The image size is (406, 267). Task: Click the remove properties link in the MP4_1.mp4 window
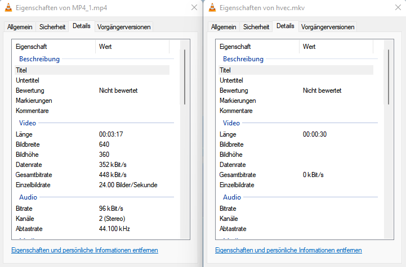point(84,250)
